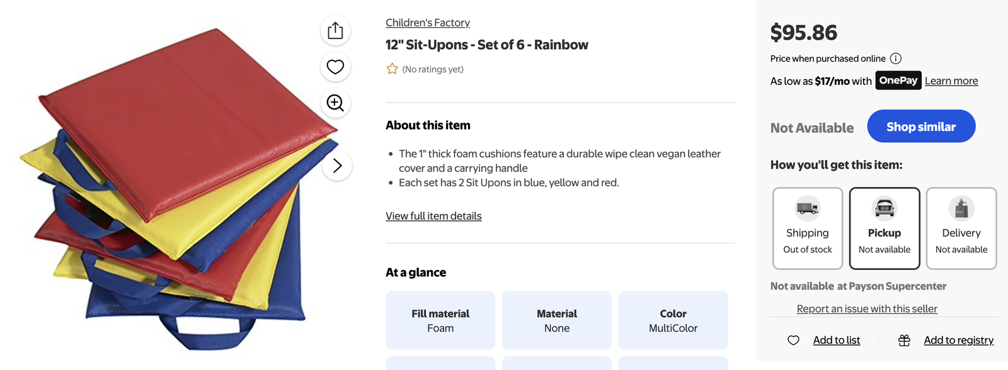Open View full item details
This screenshot has height=370, width=1008.
[433, 216]
